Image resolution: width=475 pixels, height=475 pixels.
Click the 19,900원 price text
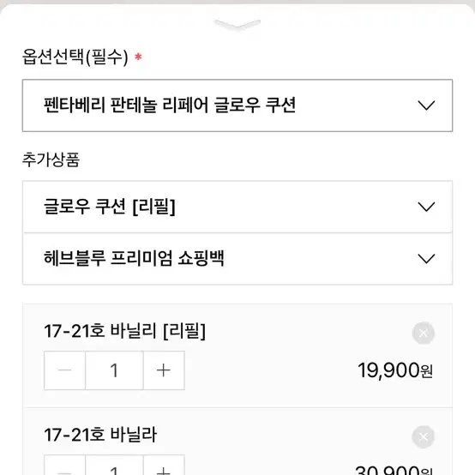pos(395,370)
